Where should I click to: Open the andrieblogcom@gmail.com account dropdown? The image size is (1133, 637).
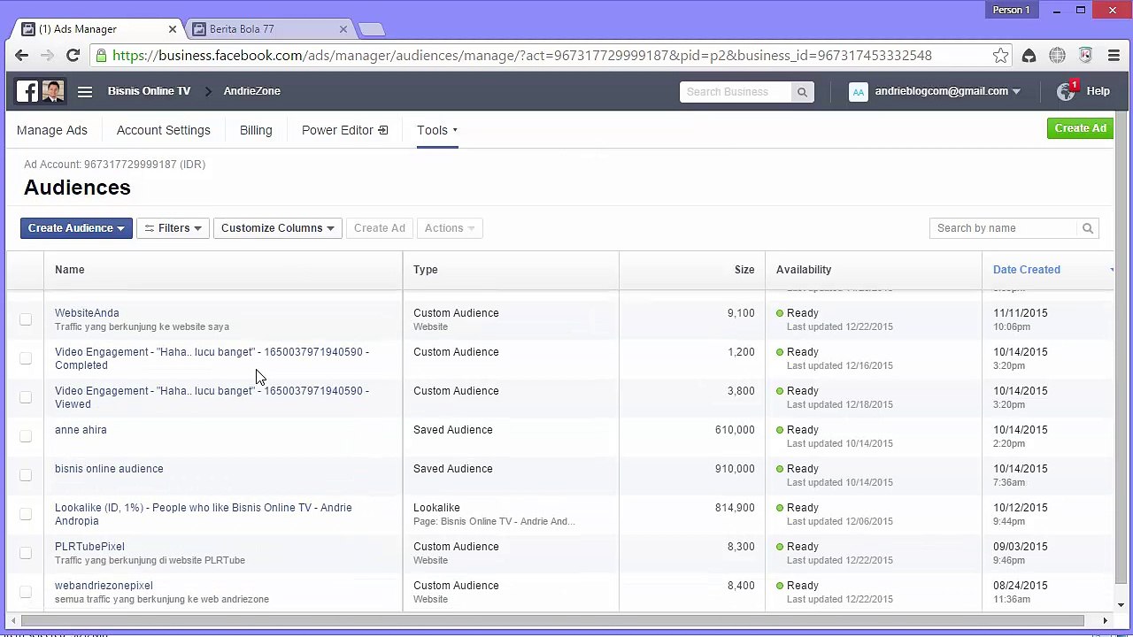[947, 91]
